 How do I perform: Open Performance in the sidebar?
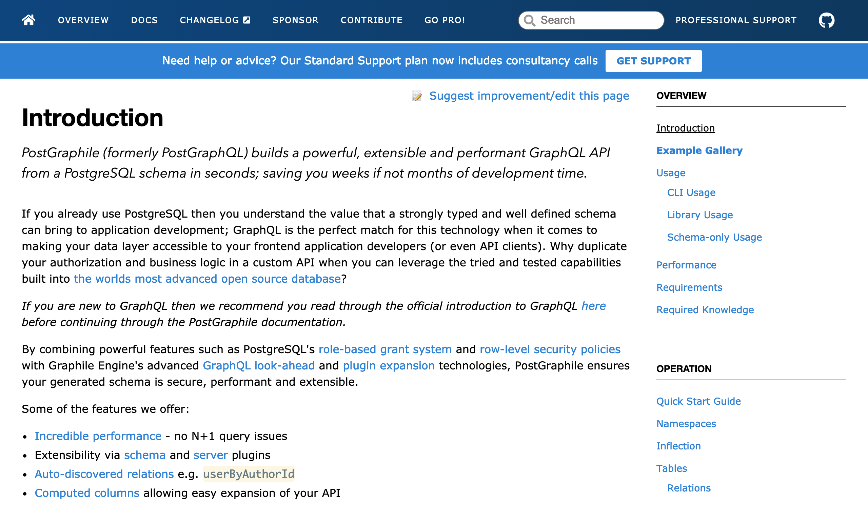(x=686, y=265)
